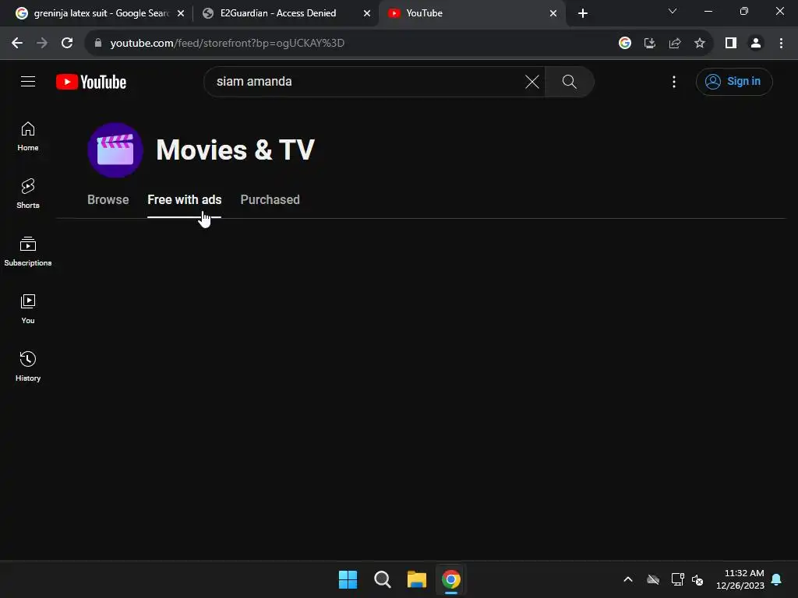This screenshot has width=798, height=598.
Task: Click the address bar URL
Action: [227, 44]
